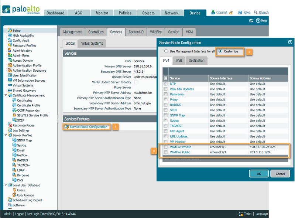
Task: Select User Groups in sidebar tree
Action: (25, 195)
